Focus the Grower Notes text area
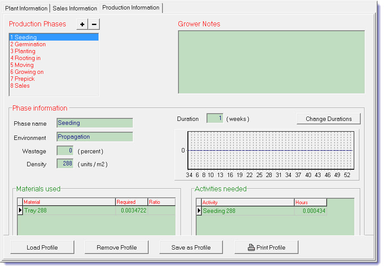 (271, 62)
